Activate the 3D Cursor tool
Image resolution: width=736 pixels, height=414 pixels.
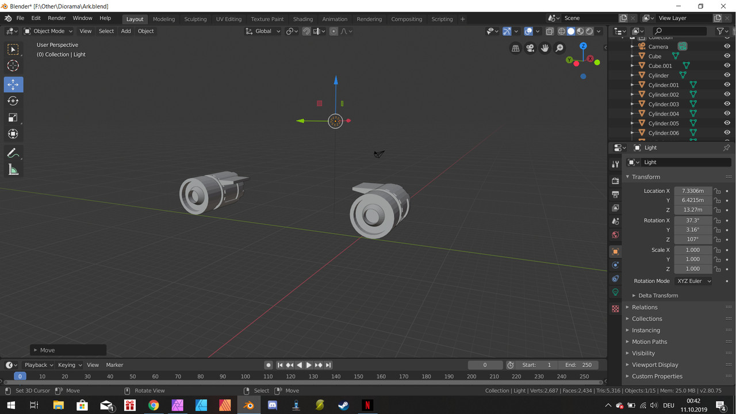pyautogui.click(x=13, y=66)
